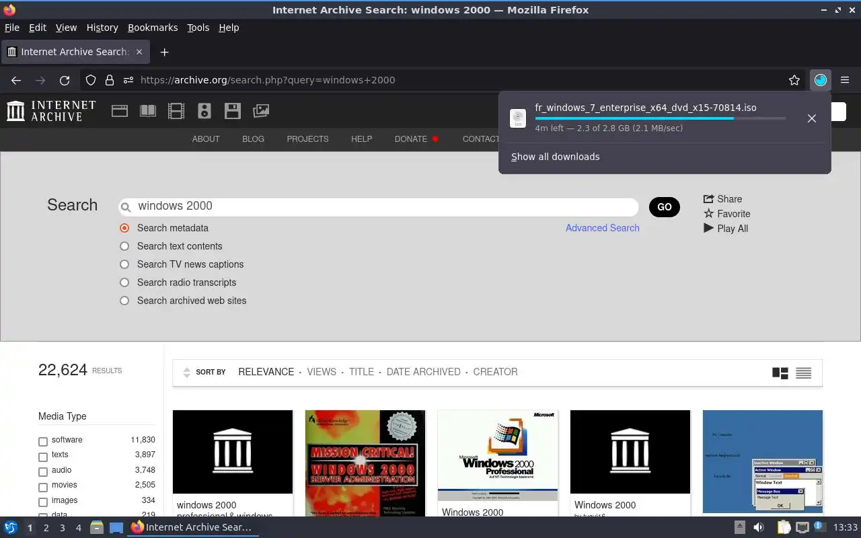This screenshot has width=861, height=538.
Task: Click the Share icon link
Action: 722,199
